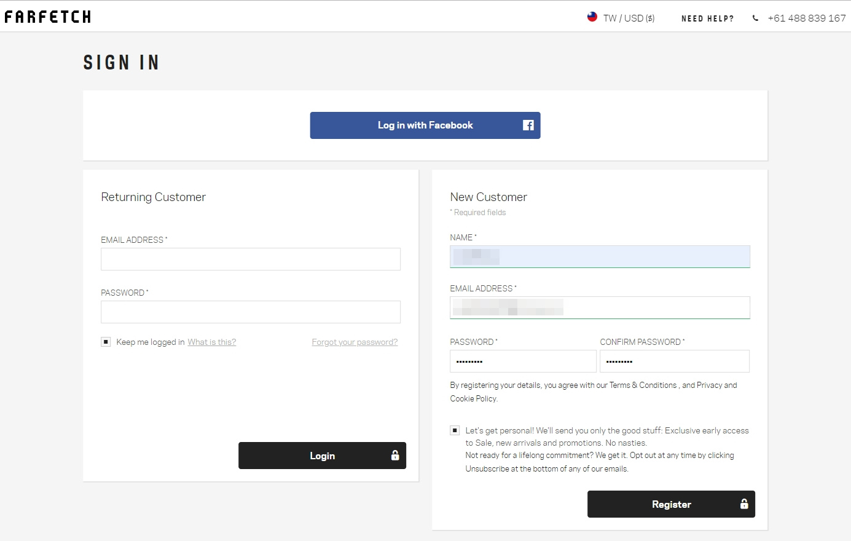Click the Keep me logged in label

[151, 342]
